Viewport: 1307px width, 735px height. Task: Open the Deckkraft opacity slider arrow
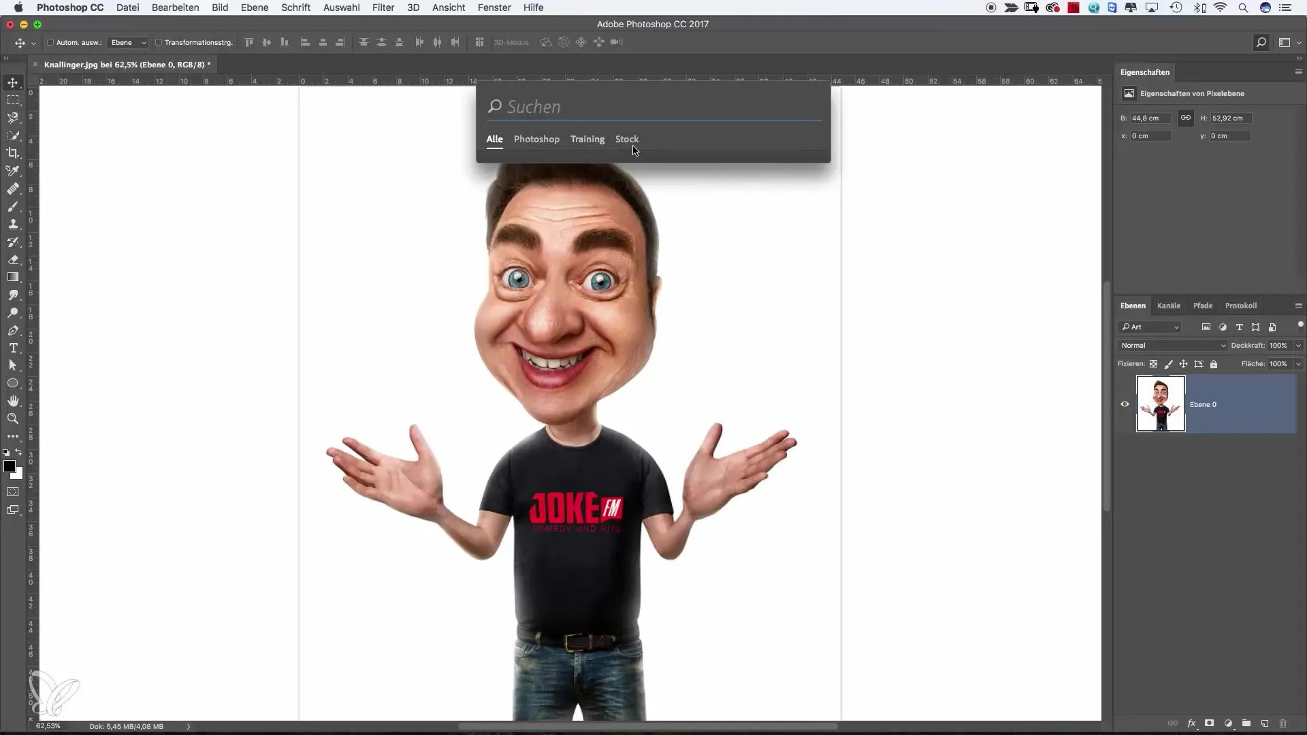click(x=1298, y=346)
